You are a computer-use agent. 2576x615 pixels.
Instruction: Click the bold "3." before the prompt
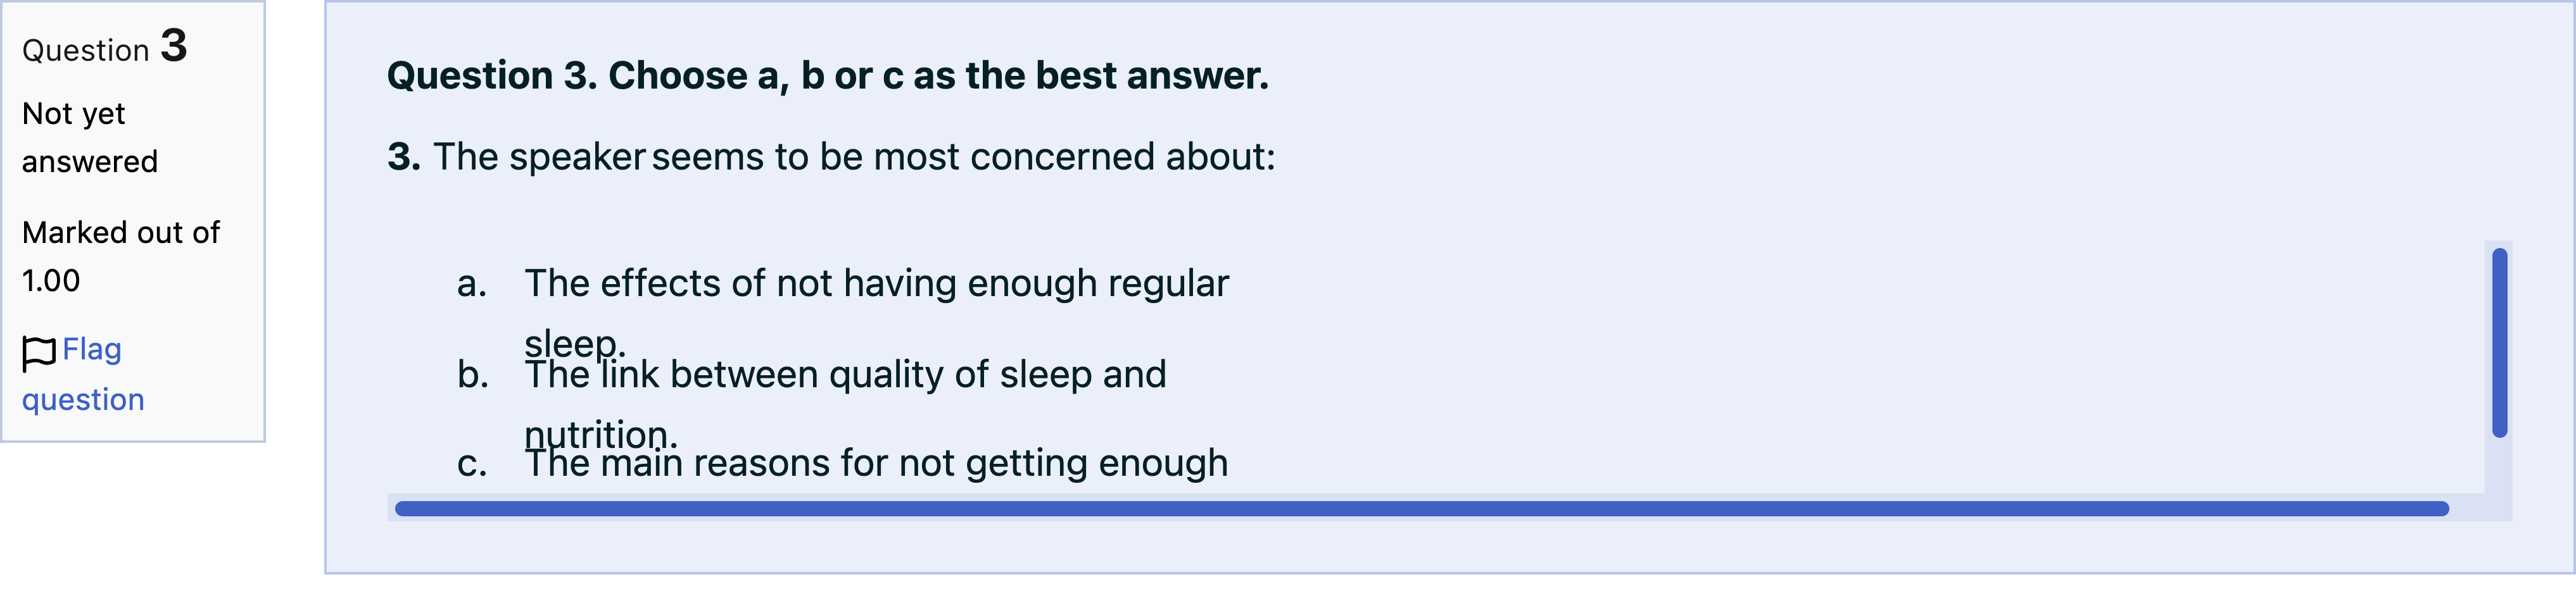[404, 157]
